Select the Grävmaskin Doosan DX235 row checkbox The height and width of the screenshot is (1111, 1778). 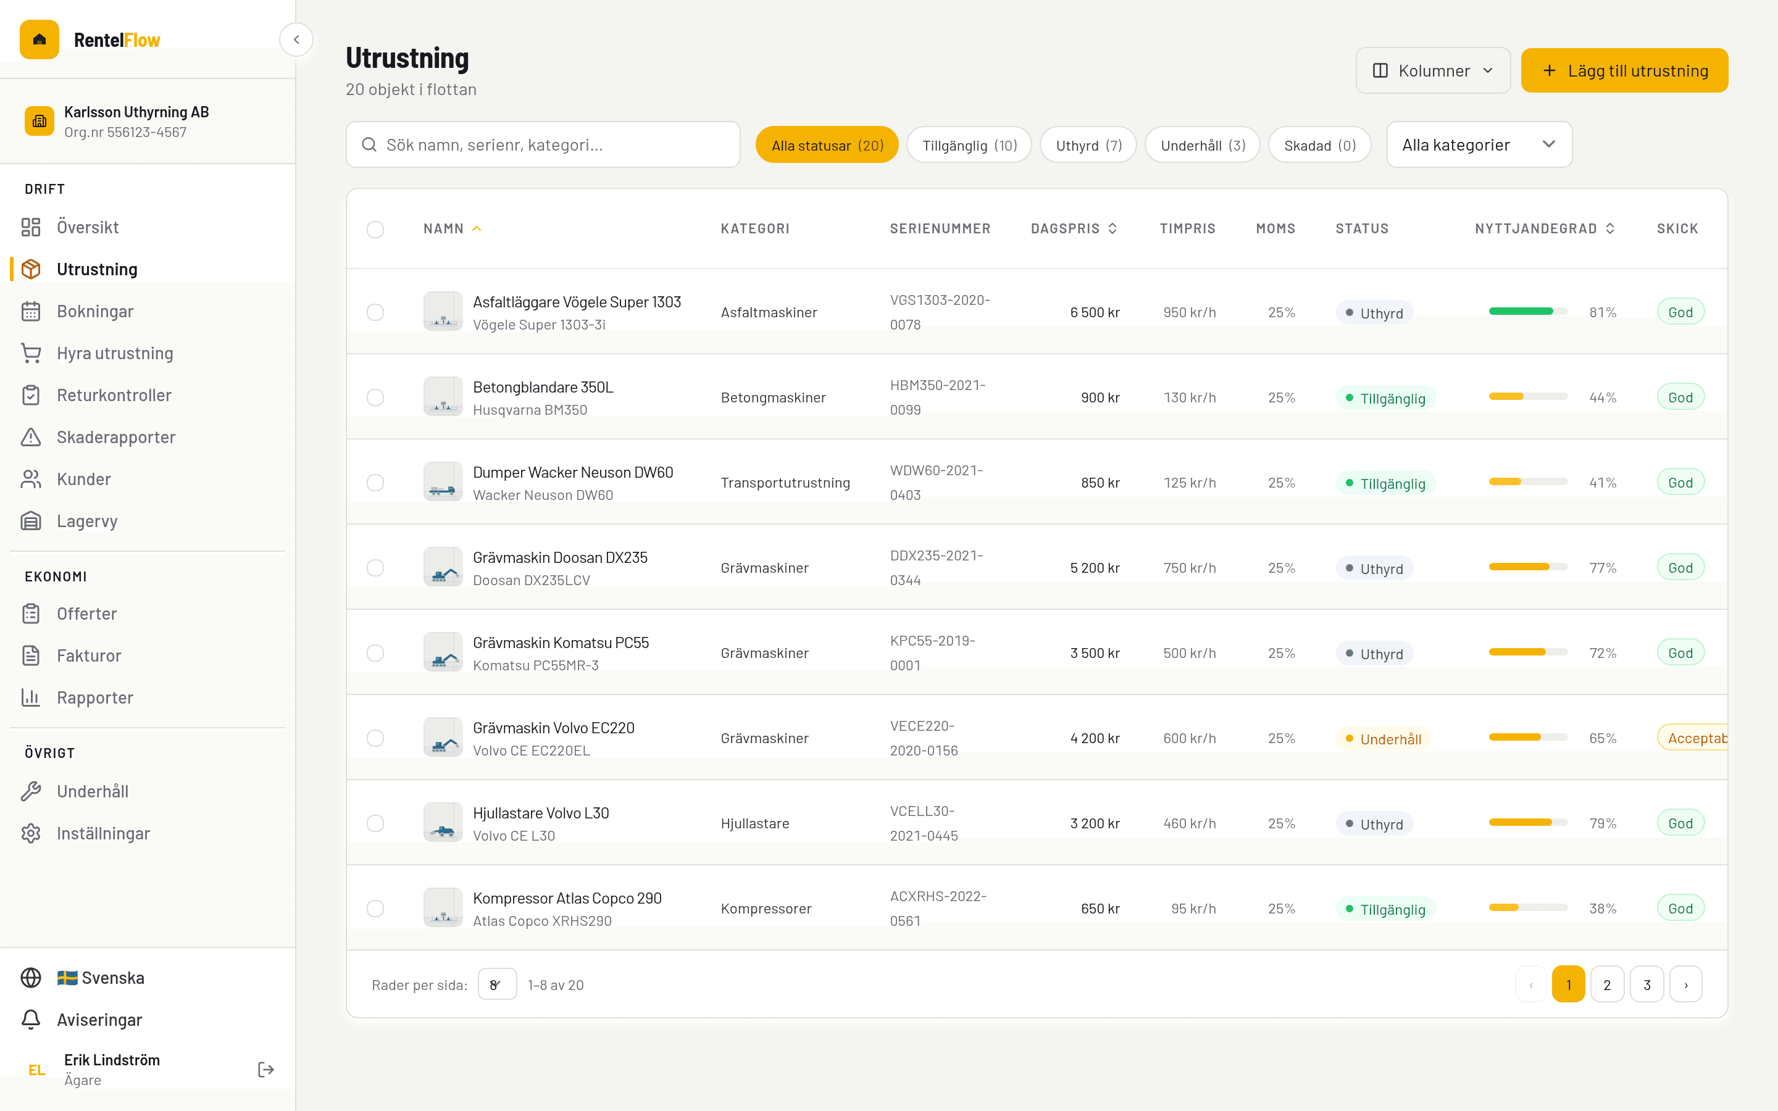(375, 568)
